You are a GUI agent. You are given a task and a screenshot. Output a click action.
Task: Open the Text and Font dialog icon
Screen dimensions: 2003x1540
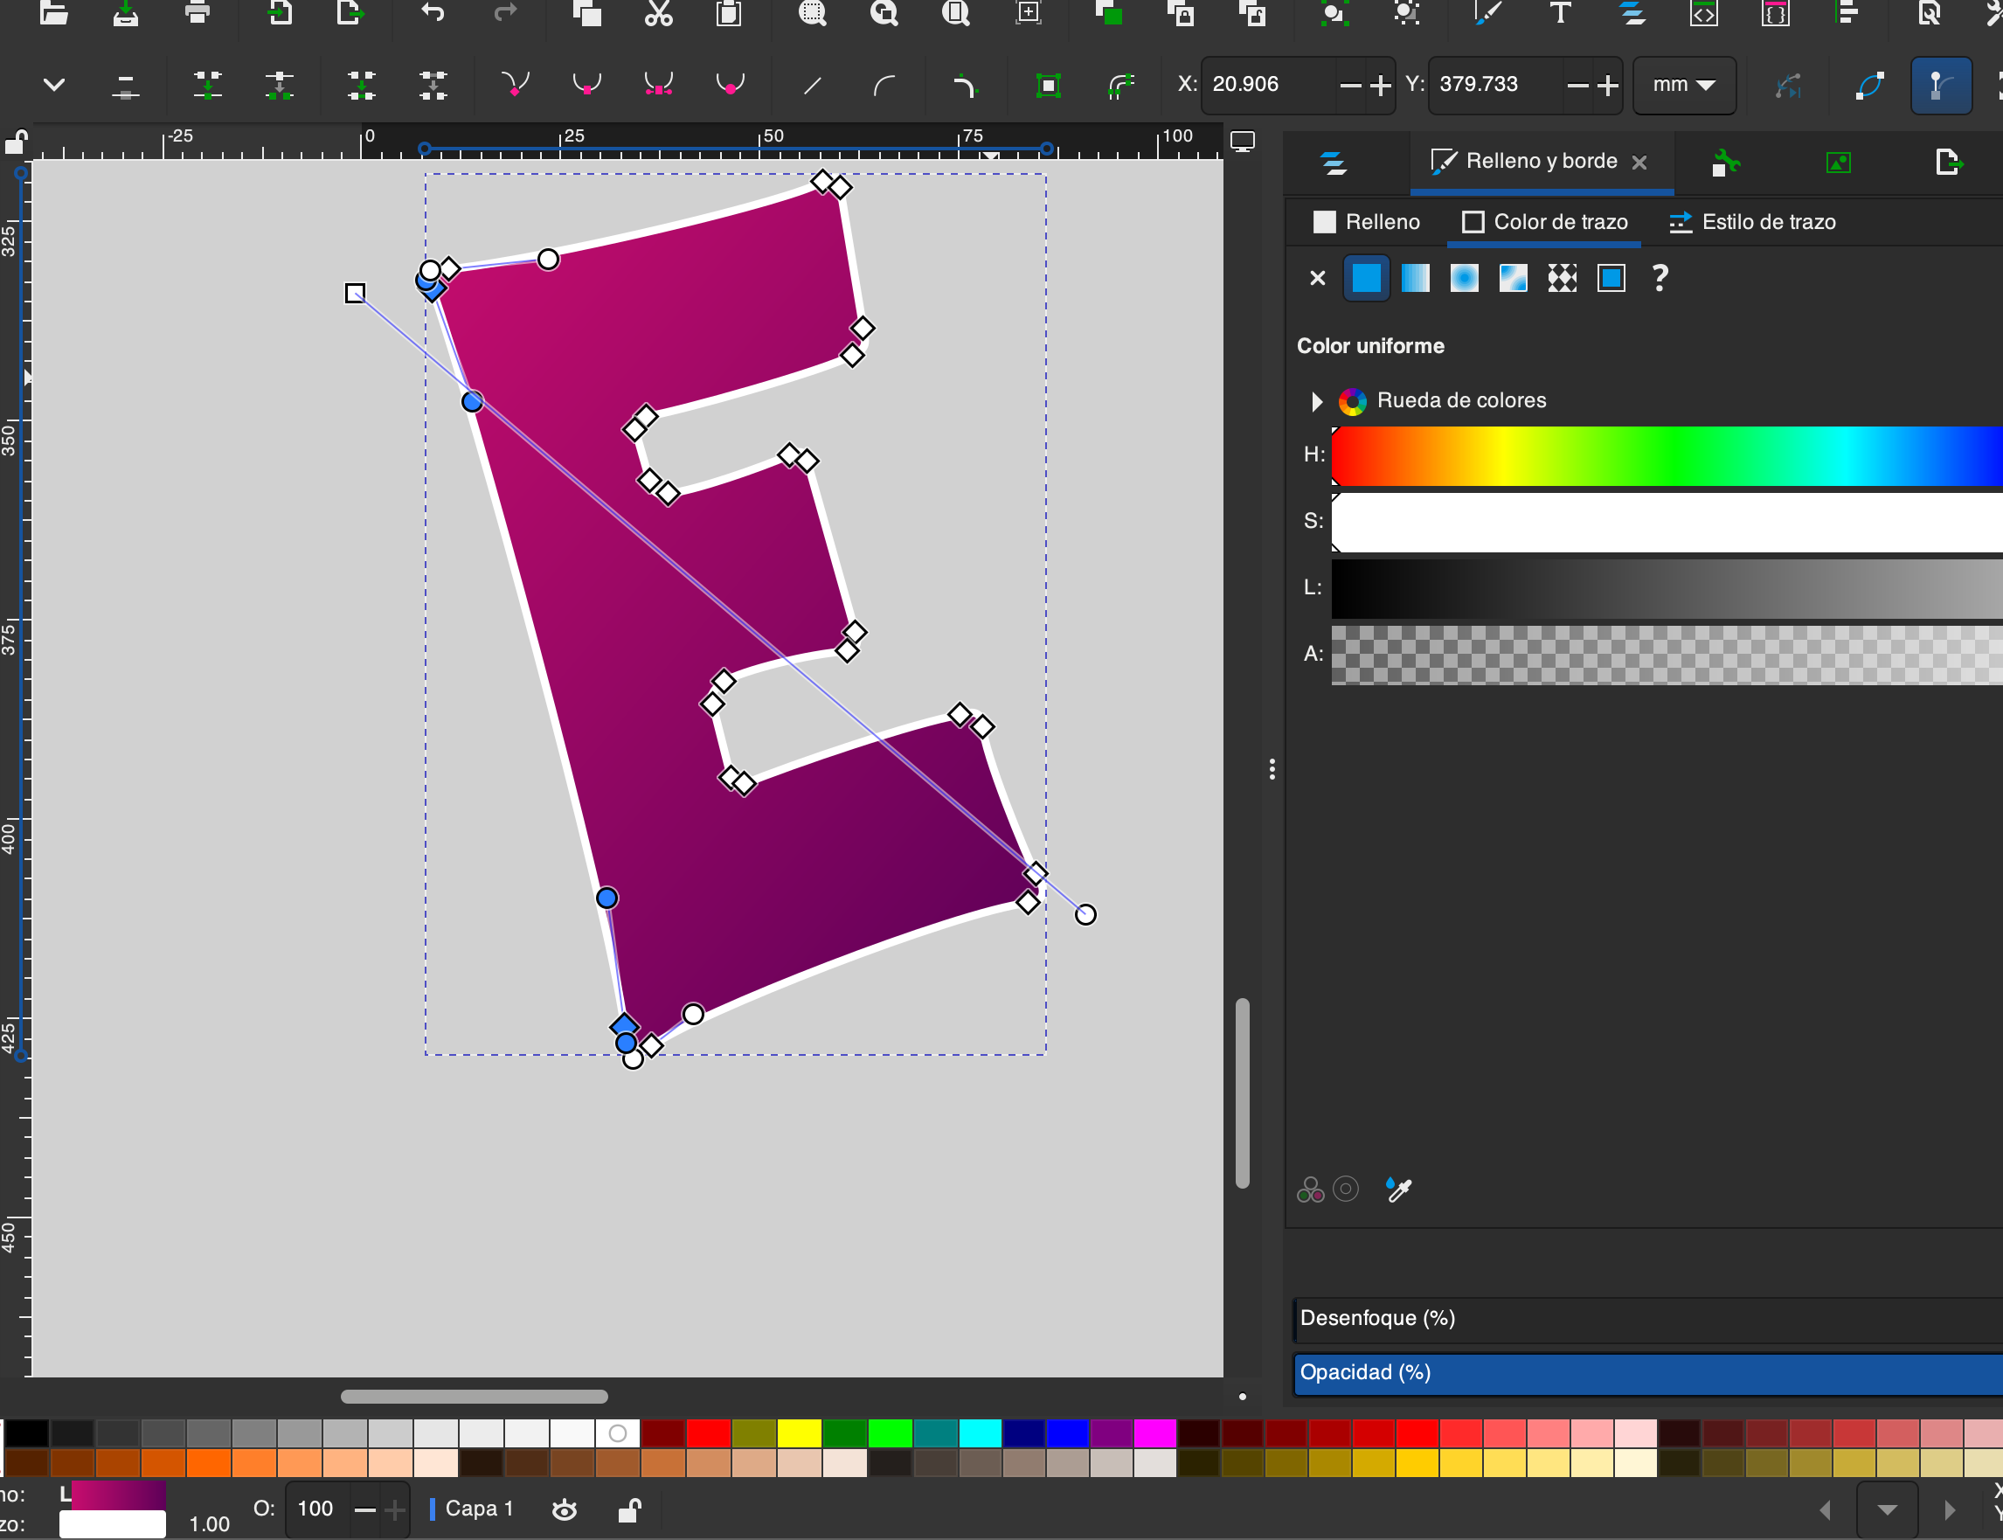tap(1560, 13)
